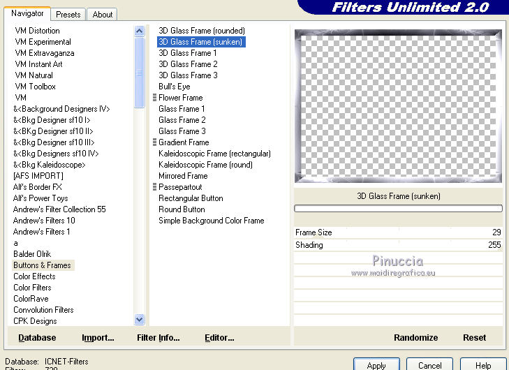Click the preview image thumbnail
The height and width of the screenshot is (370, 509).
398,106
